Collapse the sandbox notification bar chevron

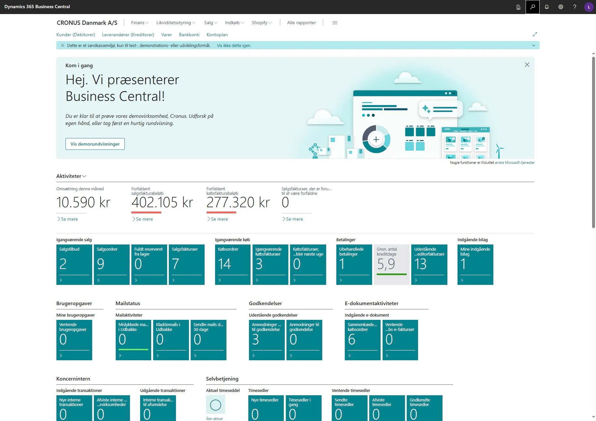click(x=533, y=45)
